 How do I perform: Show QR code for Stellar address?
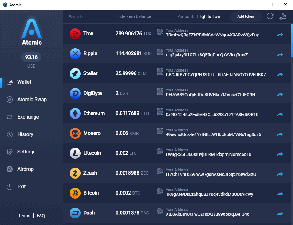point(160,72)
